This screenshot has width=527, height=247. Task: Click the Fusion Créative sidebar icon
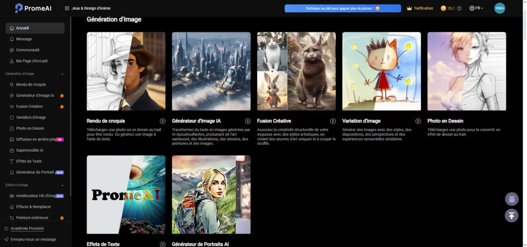(x=12, y=107)
